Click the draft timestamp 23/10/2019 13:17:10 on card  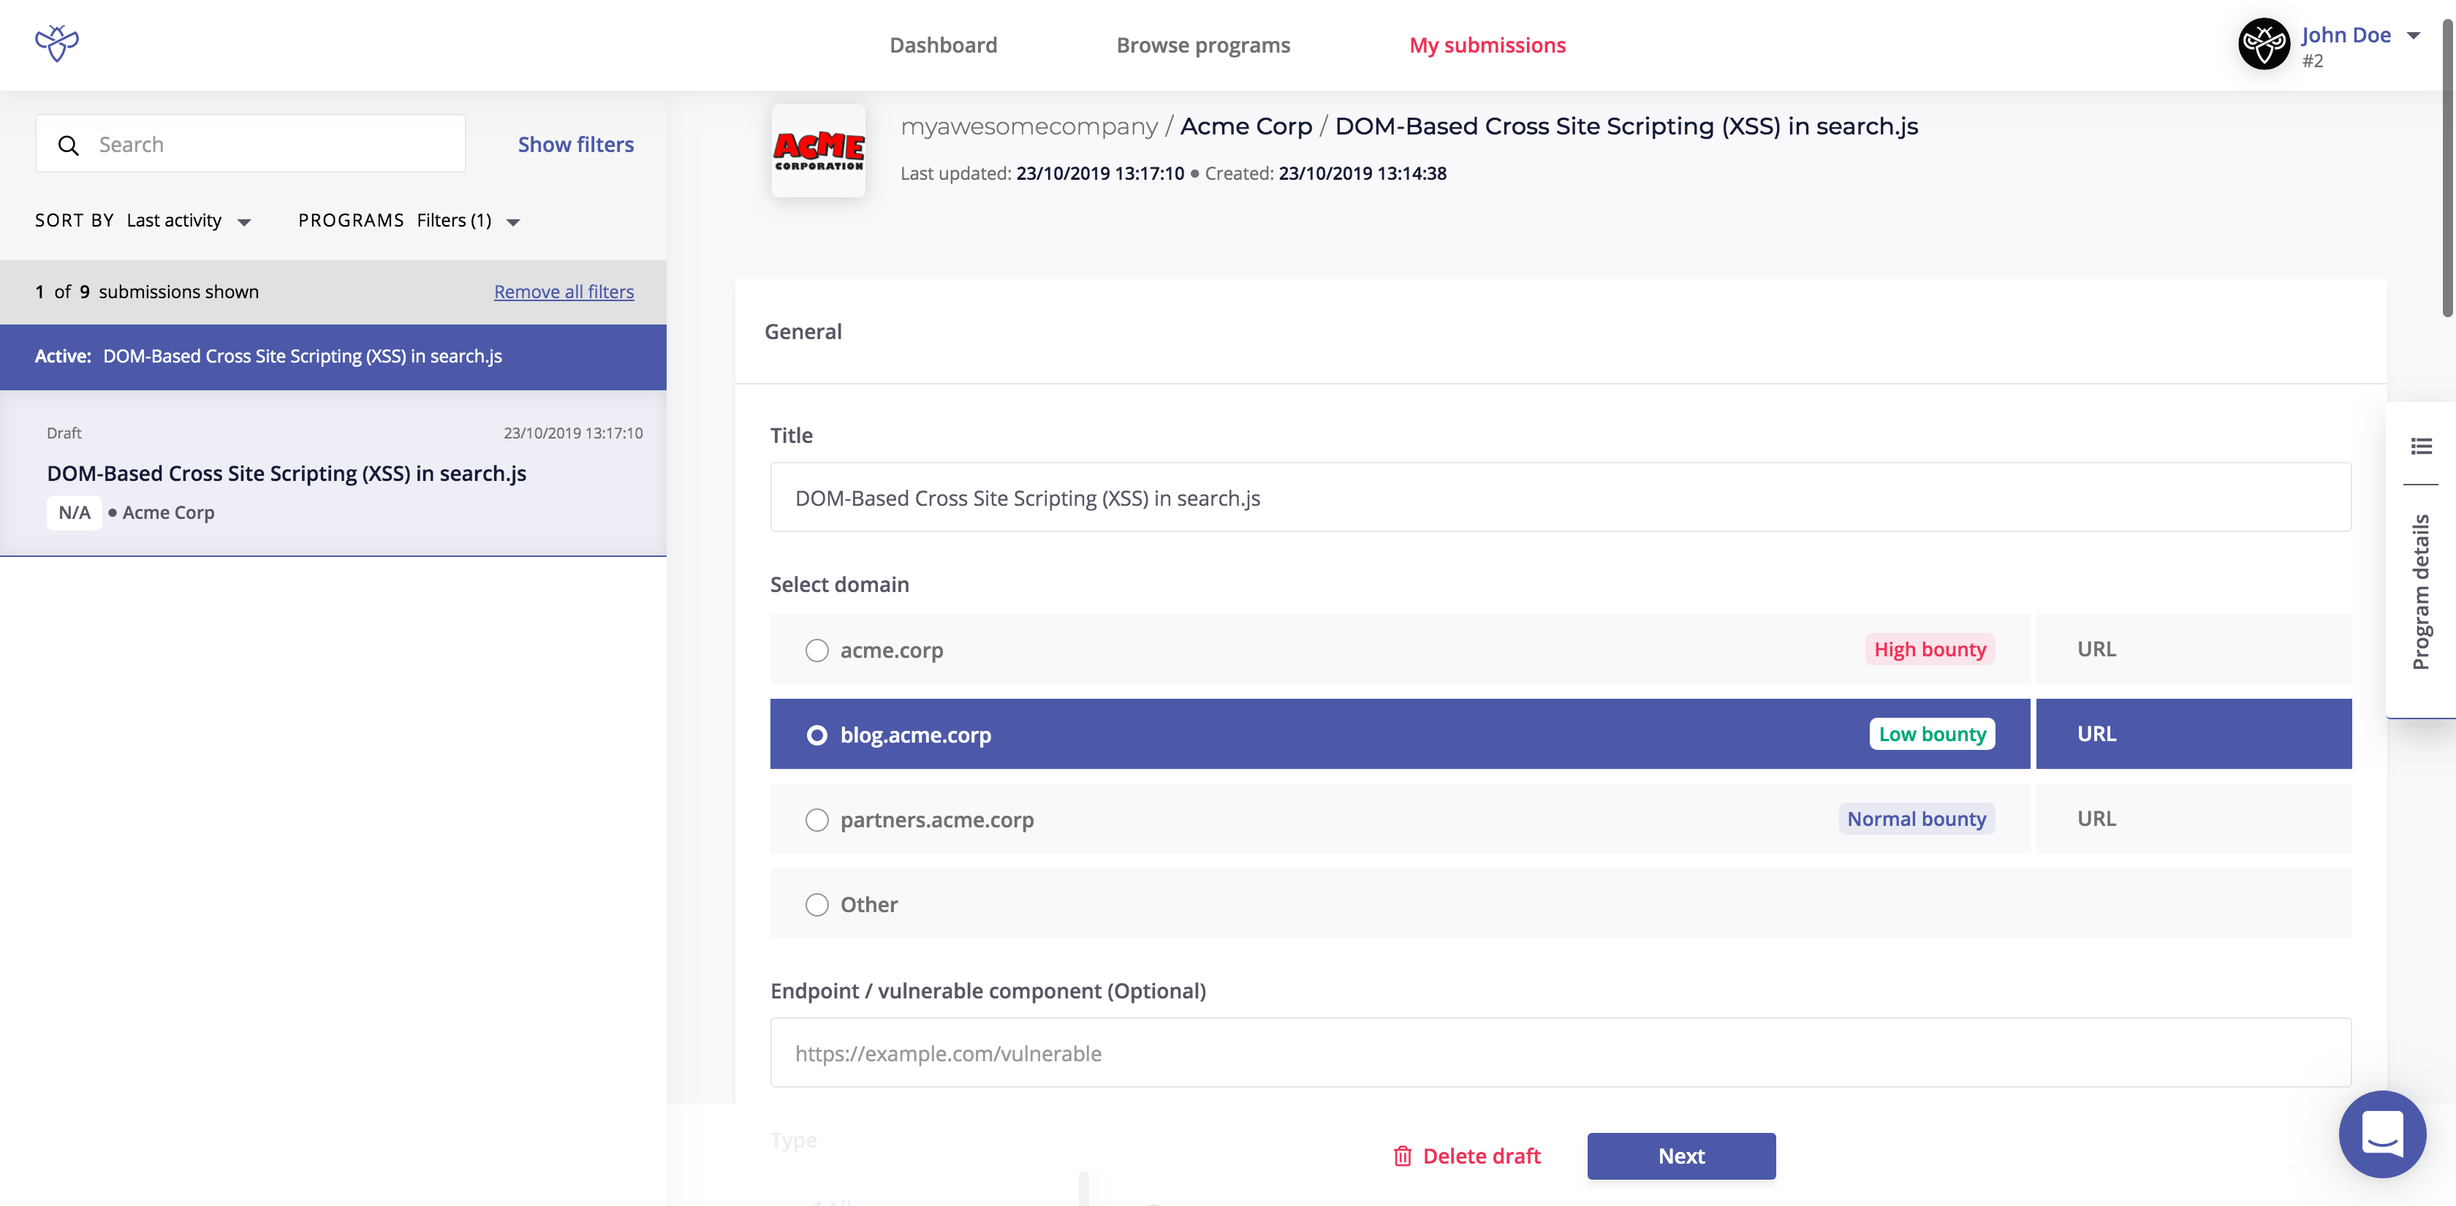pos(573,433)
